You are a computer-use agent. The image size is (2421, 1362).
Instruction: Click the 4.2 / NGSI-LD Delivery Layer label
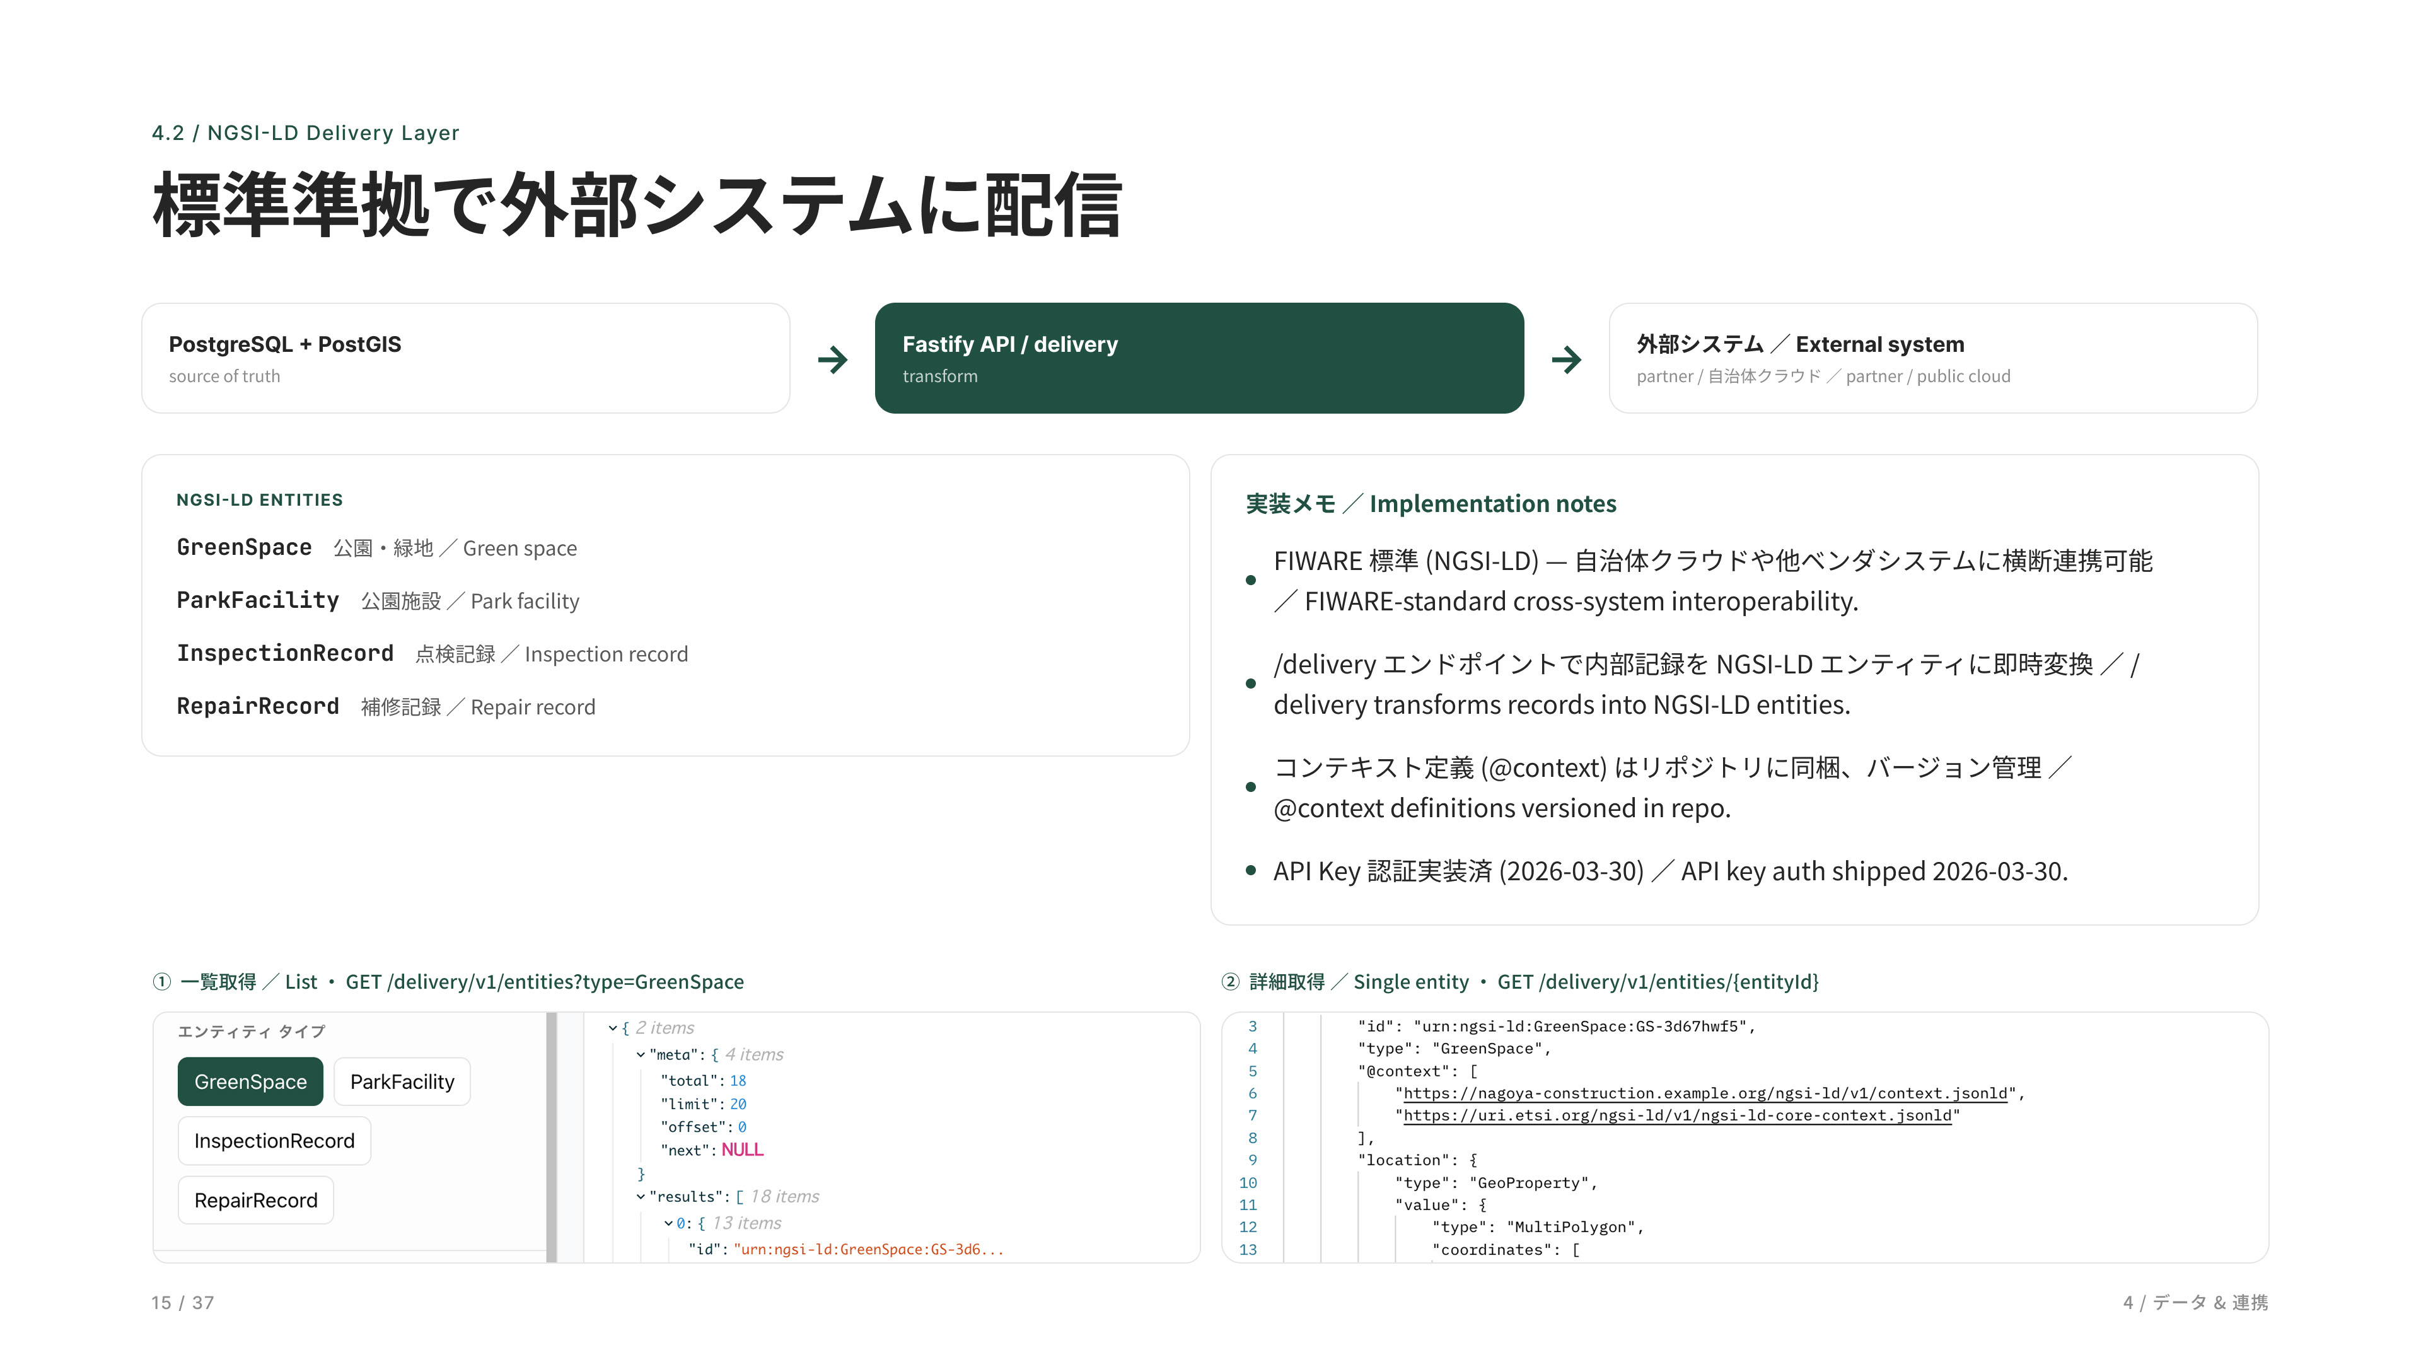tap(305, 132)
